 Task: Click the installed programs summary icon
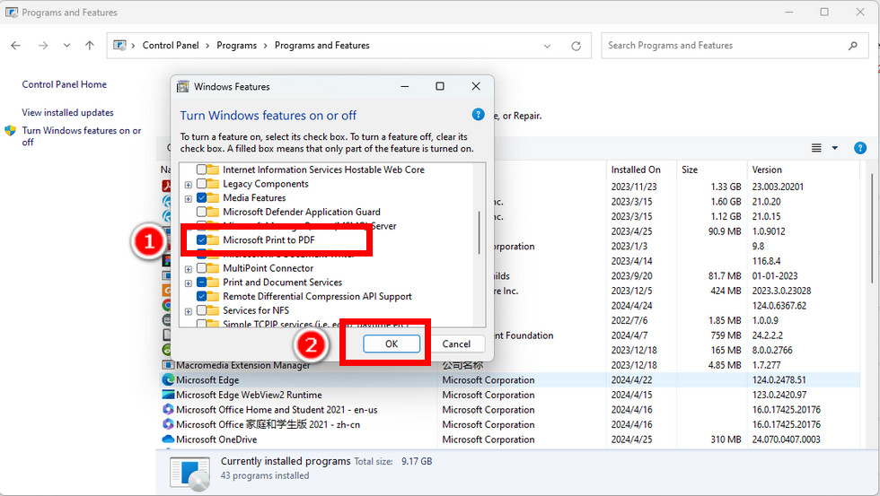coord(190,473)
